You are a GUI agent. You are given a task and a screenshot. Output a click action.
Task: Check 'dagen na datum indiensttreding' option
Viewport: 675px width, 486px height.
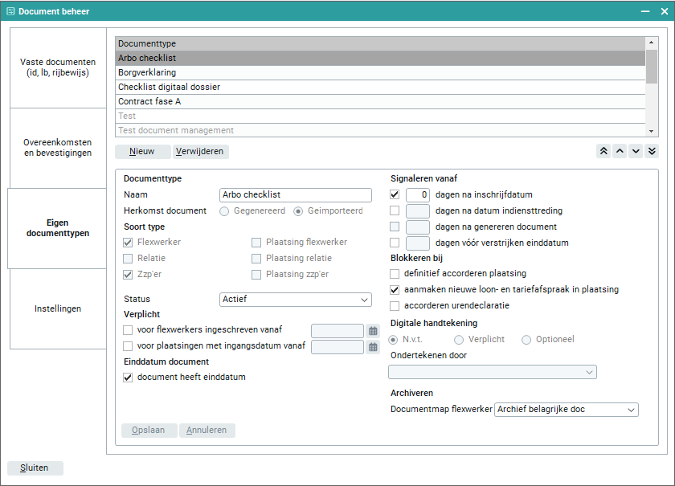[395, 211]
